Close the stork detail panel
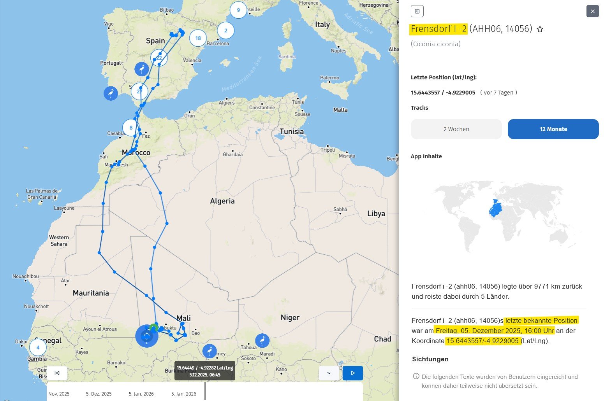Screen dimensions: 604x401 (x=592, y=11)
